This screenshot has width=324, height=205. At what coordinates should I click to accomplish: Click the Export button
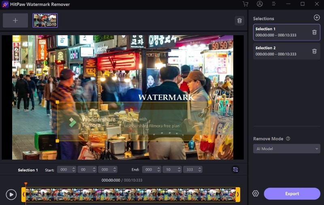click(x=292, y=194)
